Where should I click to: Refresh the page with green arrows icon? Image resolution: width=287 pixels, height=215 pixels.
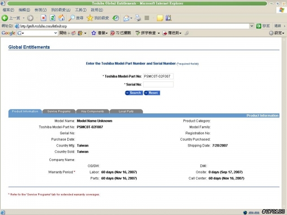pos(52,18)
